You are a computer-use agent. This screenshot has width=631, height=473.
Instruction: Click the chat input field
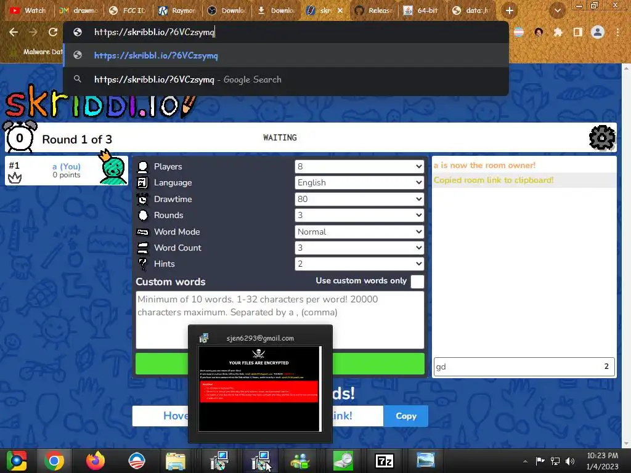click(524, 366)
